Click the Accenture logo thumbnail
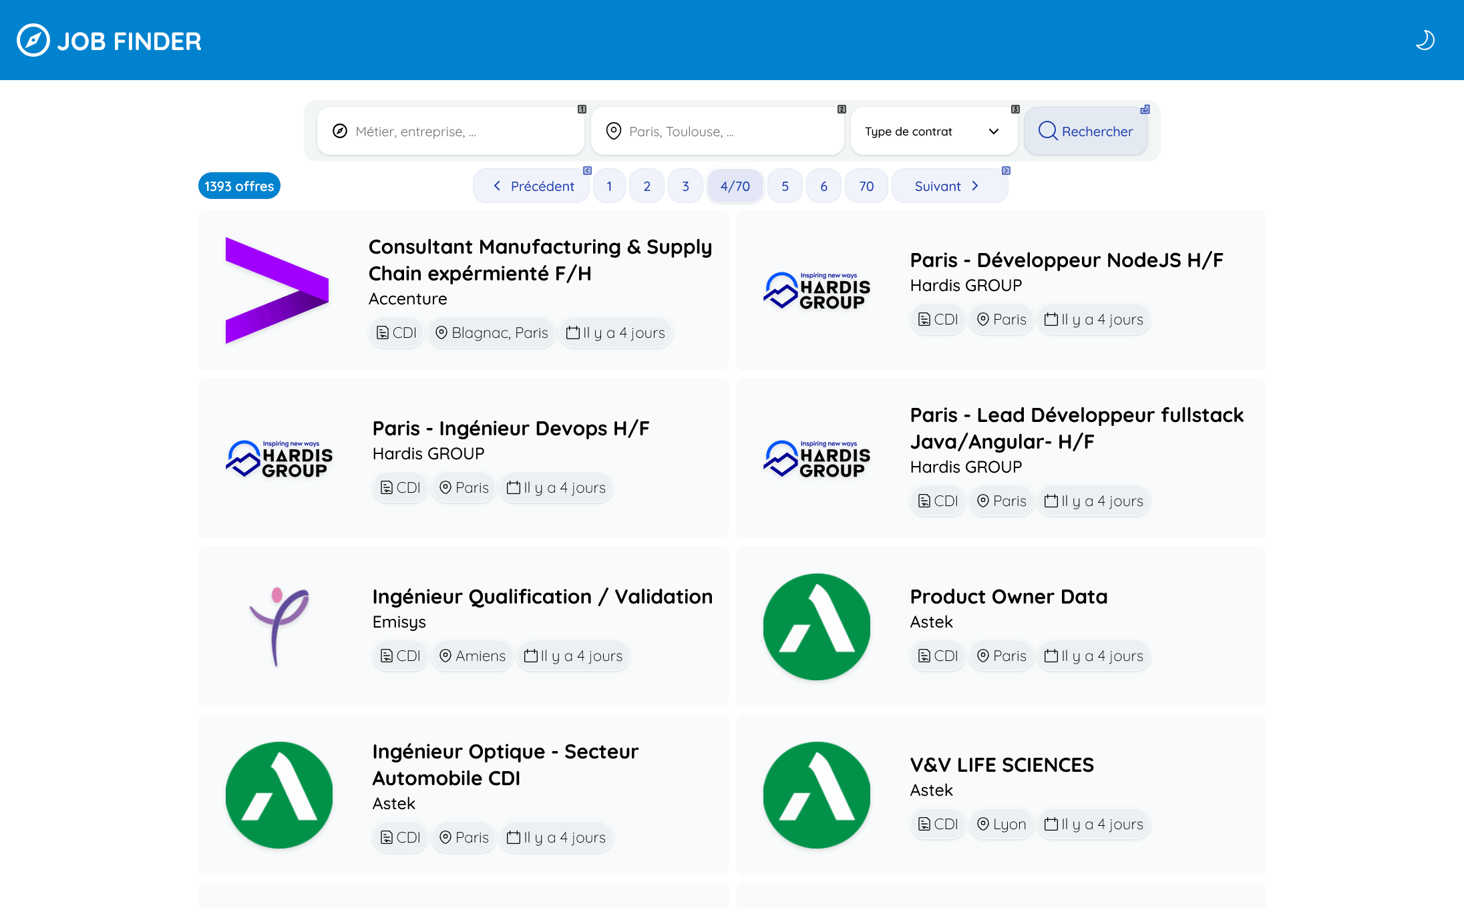 pos(277,290)
